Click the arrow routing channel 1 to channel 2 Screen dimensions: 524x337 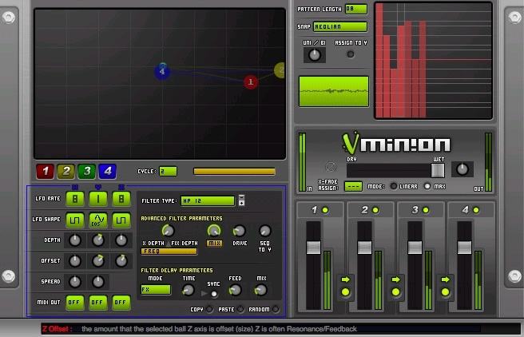click(x=346, y=280)
